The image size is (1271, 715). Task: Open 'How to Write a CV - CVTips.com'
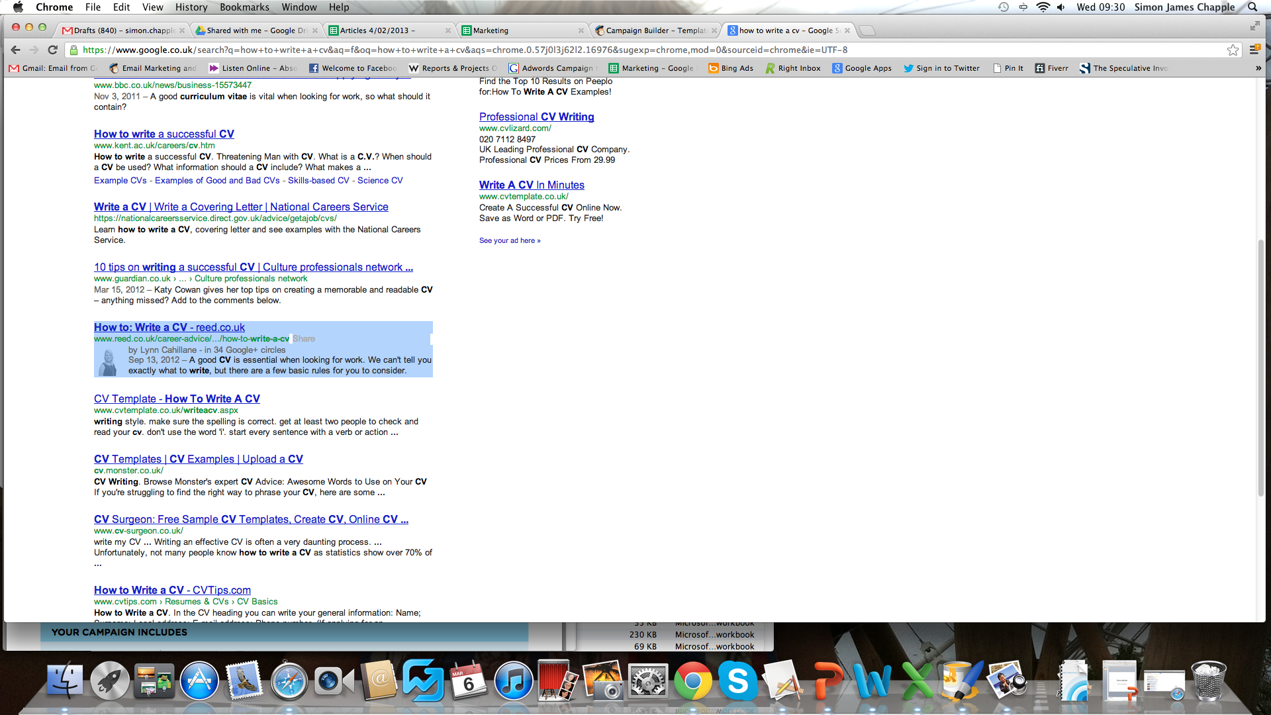(x=172, y=590)
